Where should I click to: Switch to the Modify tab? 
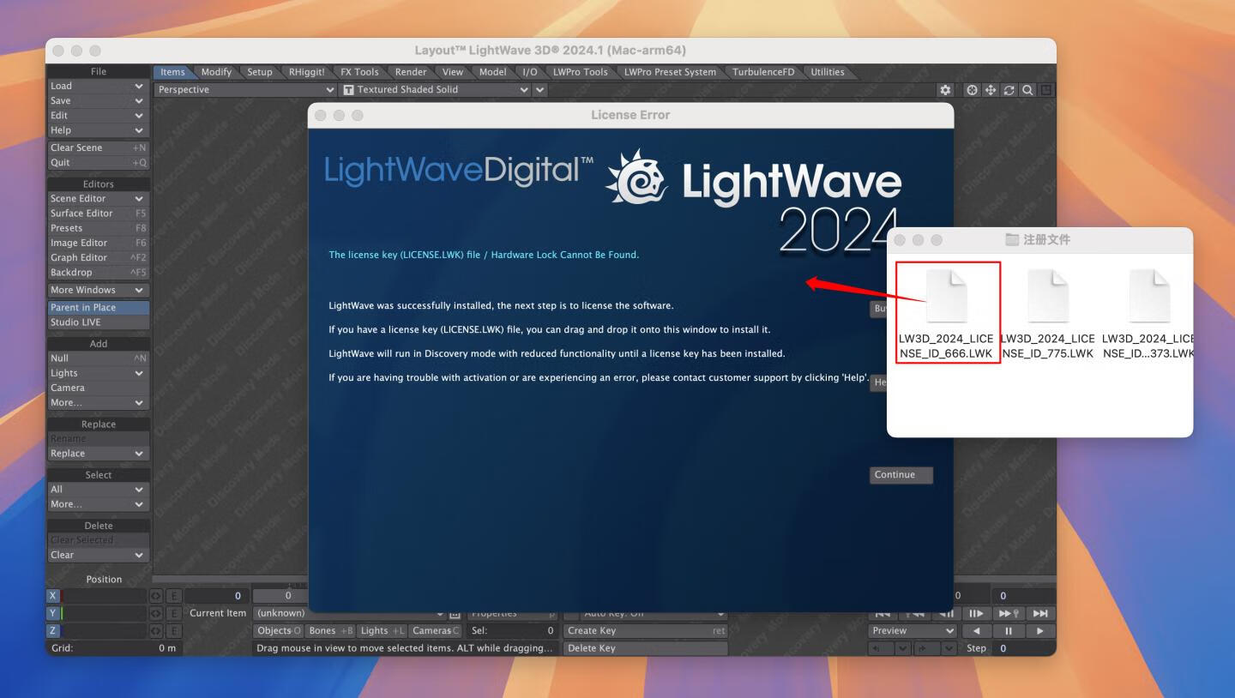pos(216,72)
